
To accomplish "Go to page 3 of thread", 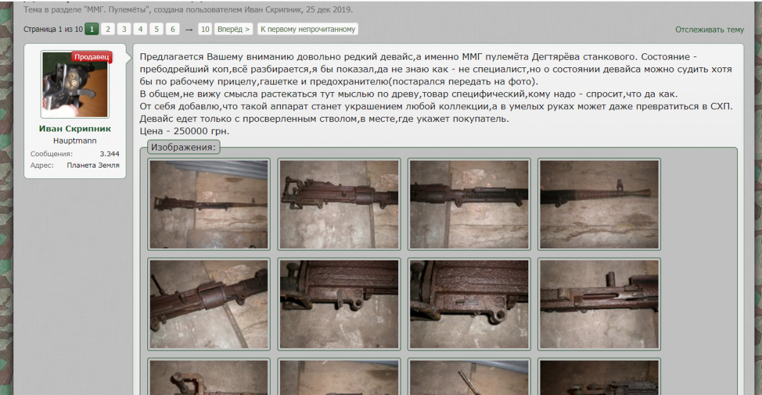I will pos(124,29).
